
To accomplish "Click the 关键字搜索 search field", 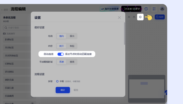I will (18, 28).
